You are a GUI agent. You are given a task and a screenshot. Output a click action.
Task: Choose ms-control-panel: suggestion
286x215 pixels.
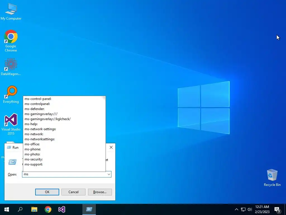(x=65, y=99)
